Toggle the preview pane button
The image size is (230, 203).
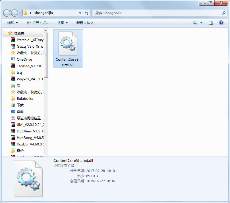pyautogui.click(x=211, y=22)
